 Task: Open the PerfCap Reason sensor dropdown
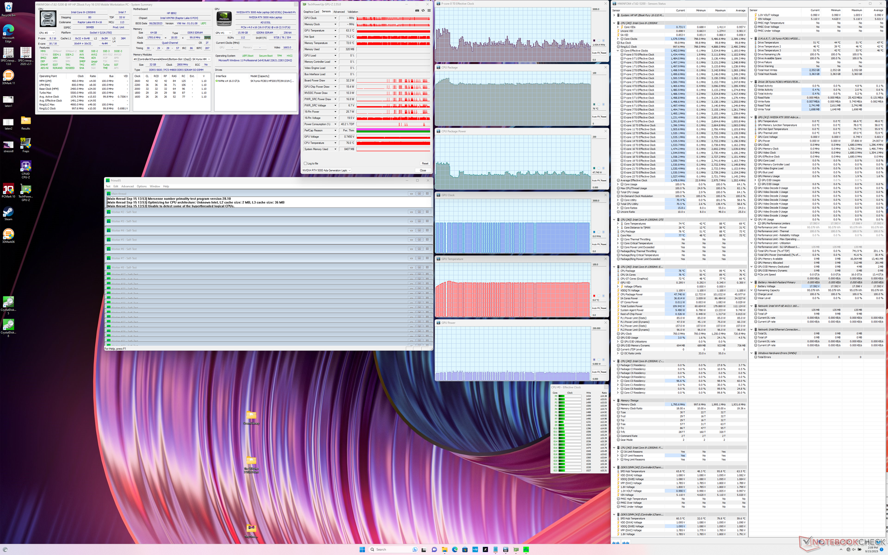click(335, 130)
